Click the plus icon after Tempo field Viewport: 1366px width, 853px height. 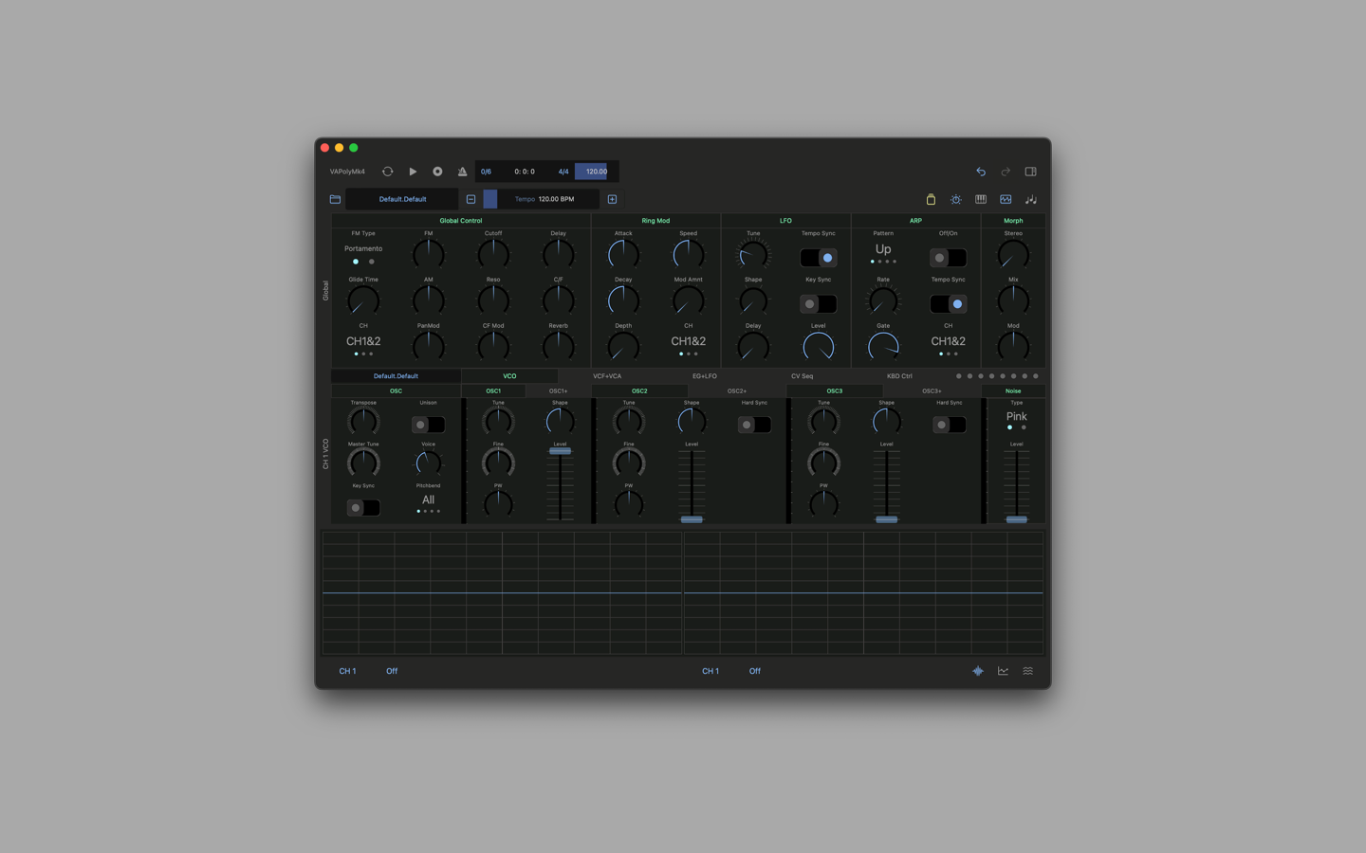pyautogui.click(x=612, y=199)
